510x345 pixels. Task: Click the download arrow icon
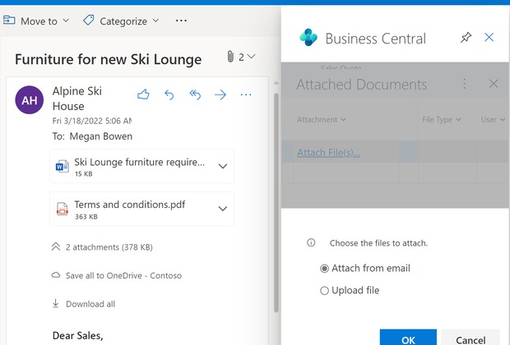pyautogui.click(x=56, y=303)
